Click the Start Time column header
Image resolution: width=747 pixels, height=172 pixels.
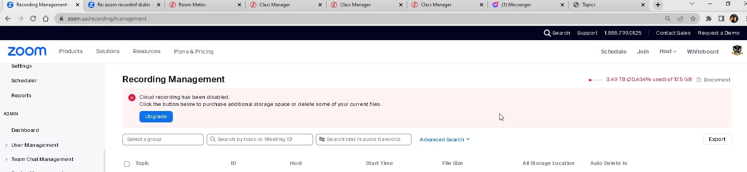tap(379, 163)
